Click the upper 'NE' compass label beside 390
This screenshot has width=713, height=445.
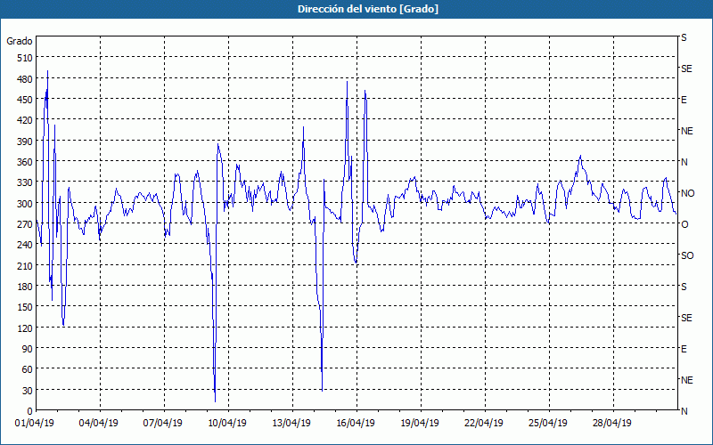[686, 131]
